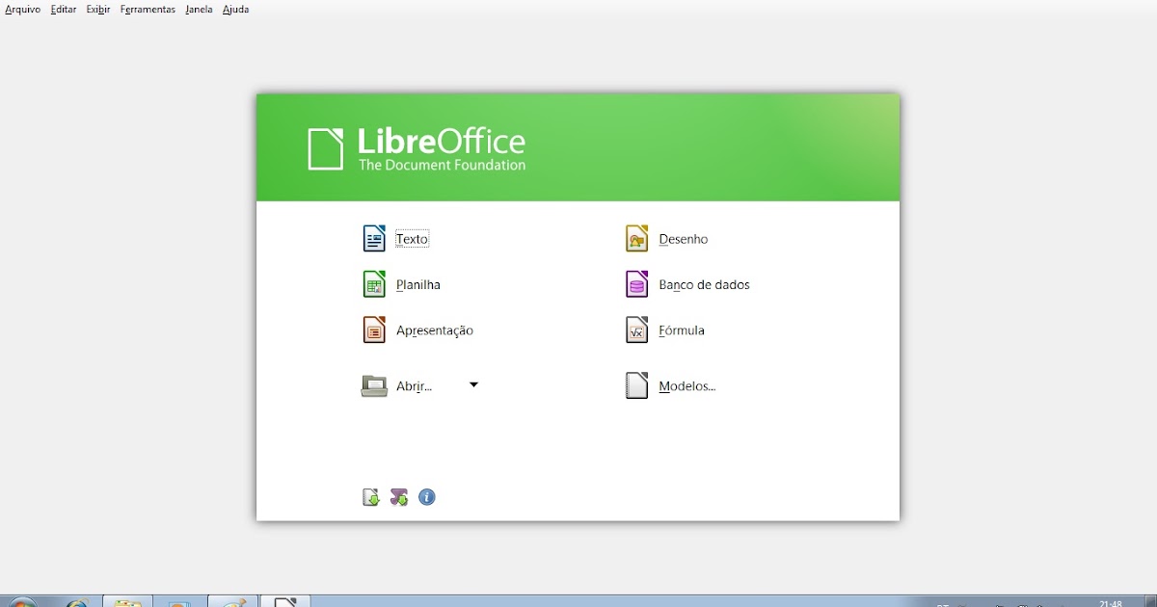The width and height of the screenshot is (1157, 607).
Task: Open the Calc Planilha spreadsheet icon
Action: 374,283
